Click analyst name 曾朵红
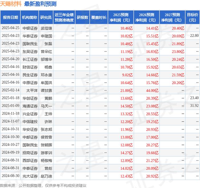 coord(46,51)
